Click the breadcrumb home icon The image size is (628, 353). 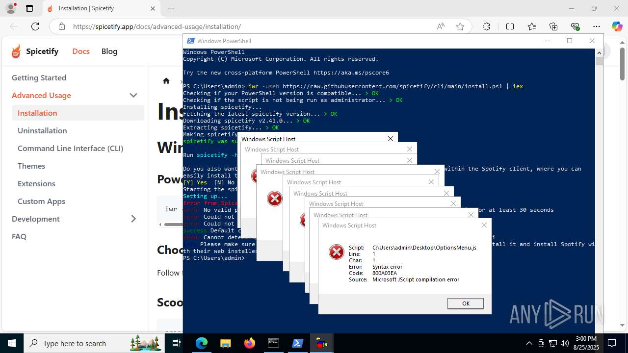166,81
